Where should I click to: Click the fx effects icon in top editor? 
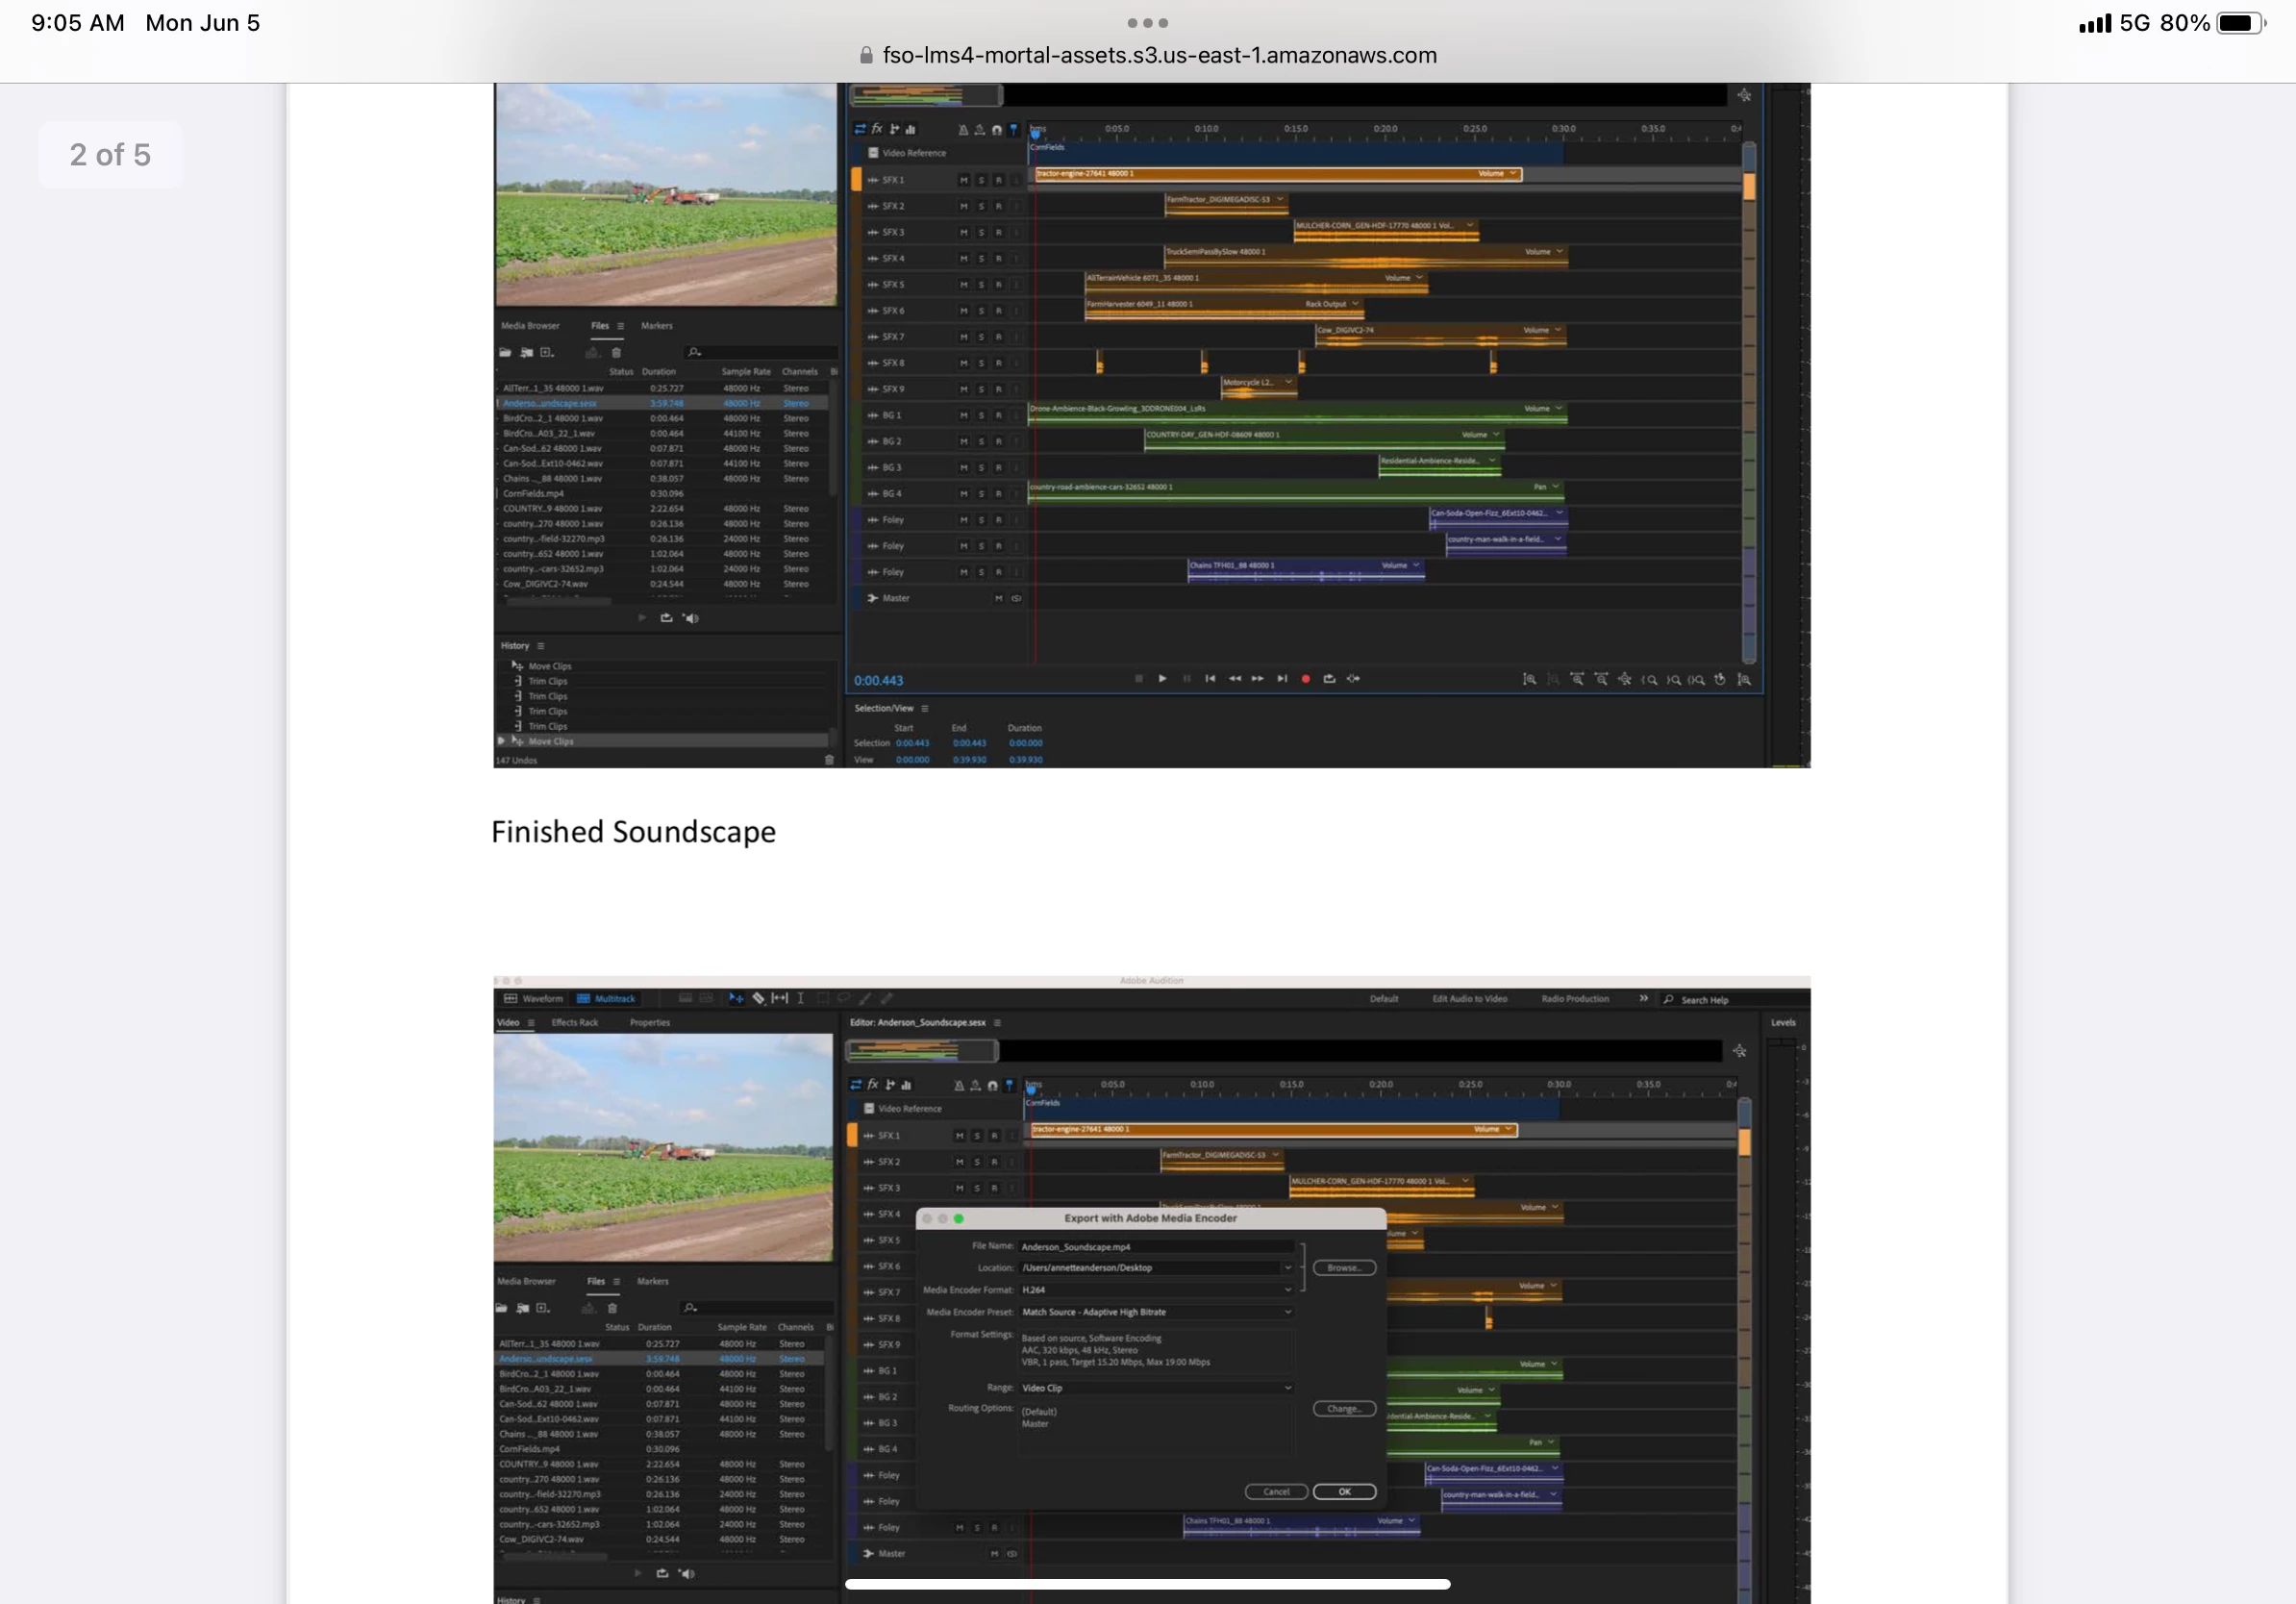coord(877,129)
